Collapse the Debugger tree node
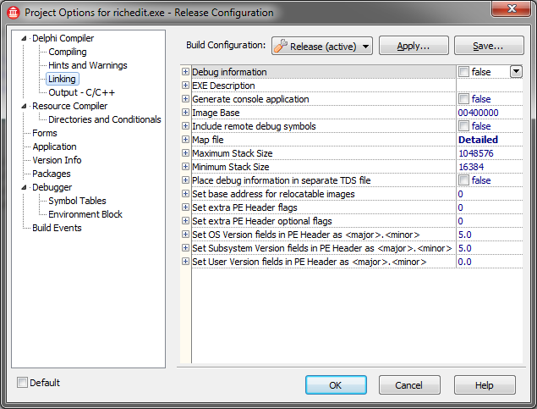This screenshot has height=409, width=537. click(x=24, y=187)
